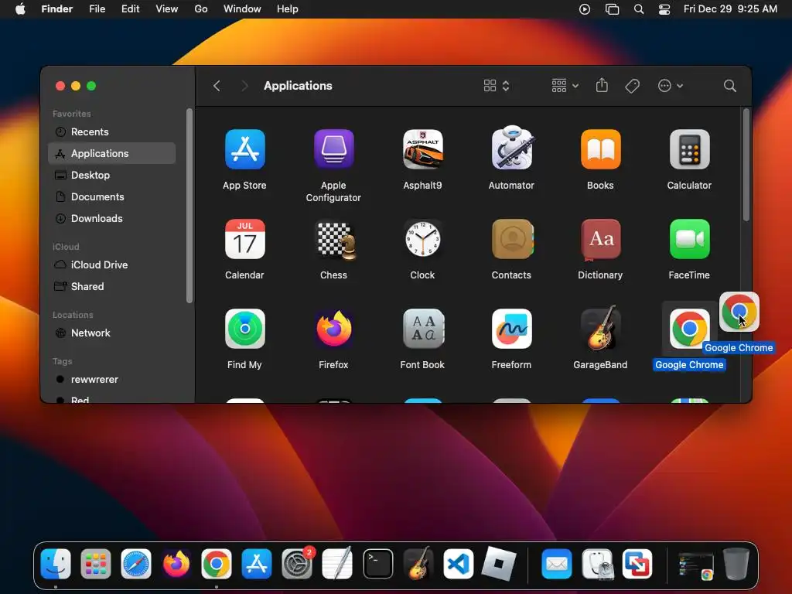Select the Asphalt9 game icon
792x594 pixels.
[423, 149]
